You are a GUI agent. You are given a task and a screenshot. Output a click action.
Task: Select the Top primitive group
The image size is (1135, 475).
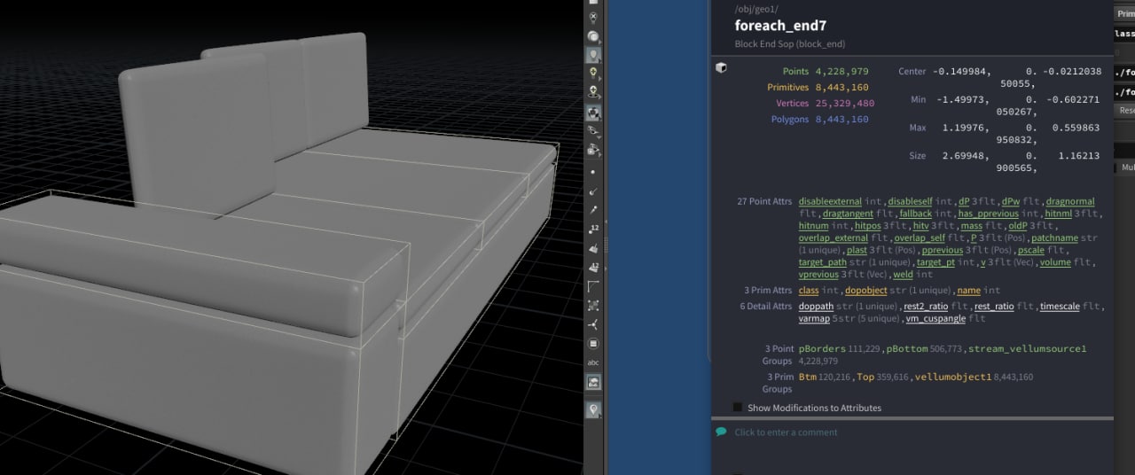[865, 378]
